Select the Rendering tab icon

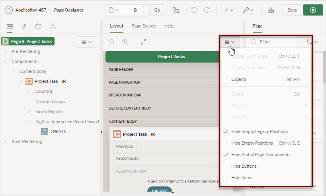coord(10,26)
